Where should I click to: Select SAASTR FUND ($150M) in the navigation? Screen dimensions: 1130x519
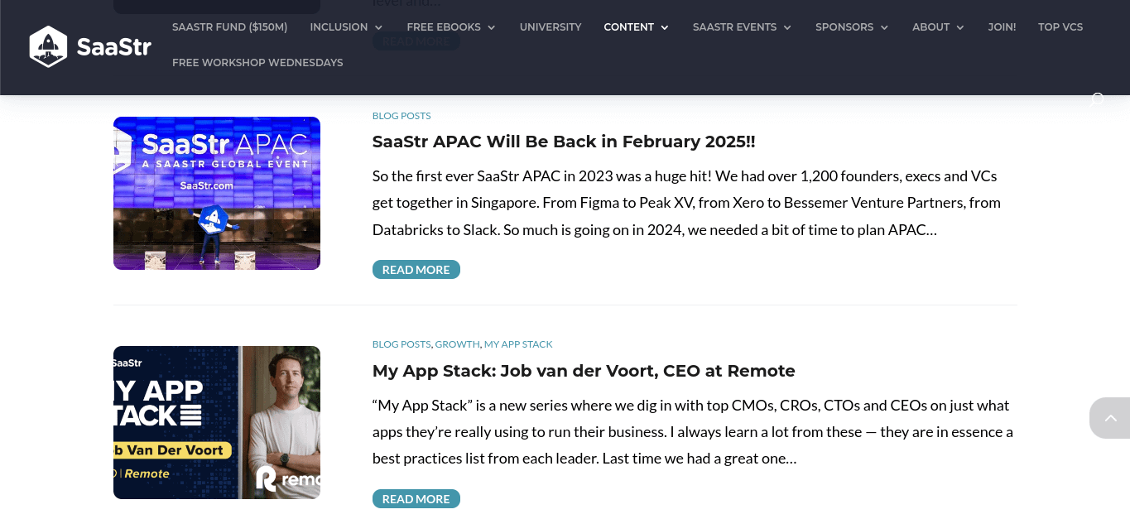229,26
